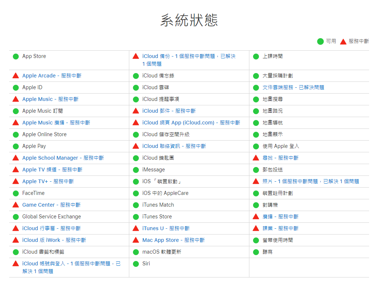Open the 文件雲端服務 - 已解決問題 link
The width and height of the screenshot is (375, 283).
[x=293, y=87]
